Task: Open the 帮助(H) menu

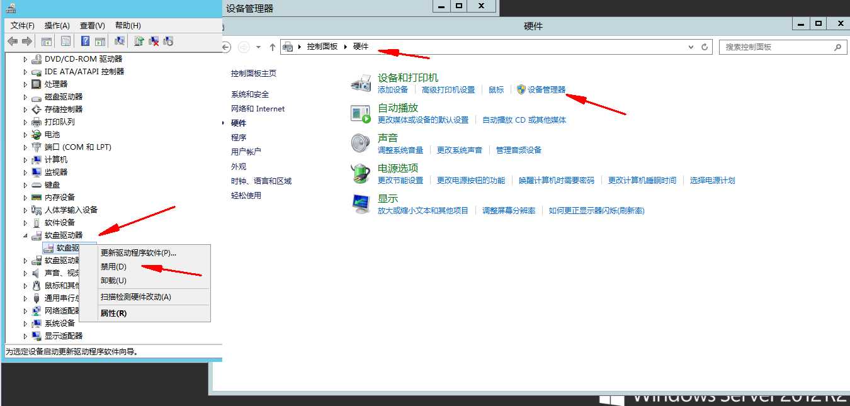Action: coord(128,25)
